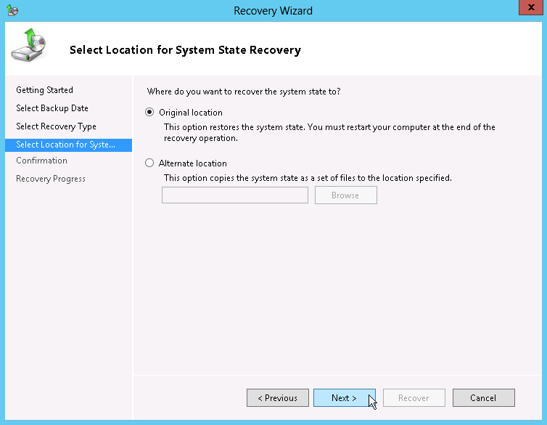The image size is (547, 425).
Task: Go to the Getting Started step
Action: 45,90
